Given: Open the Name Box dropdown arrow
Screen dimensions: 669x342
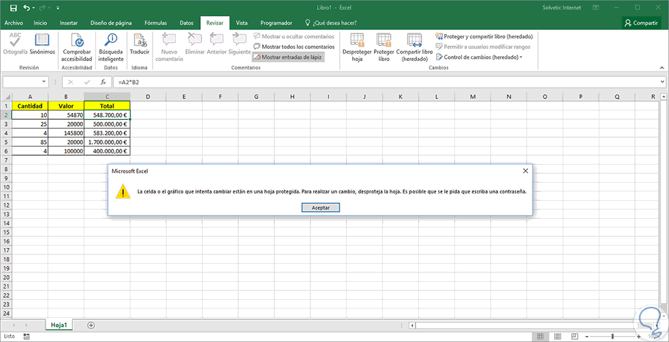Looking at the screenshot, I should click(44, 82).
